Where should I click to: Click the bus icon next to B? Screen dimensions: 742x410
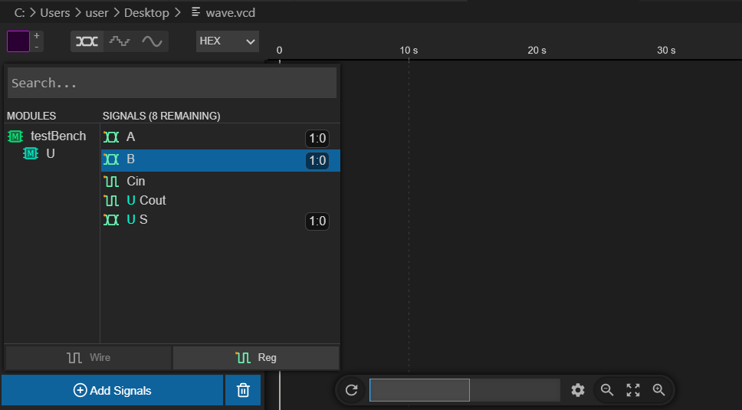click(x=111, y=159)
